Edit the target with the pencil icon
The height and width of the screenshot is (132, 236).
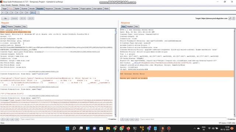pyautogui.click(x=230, y=18)
